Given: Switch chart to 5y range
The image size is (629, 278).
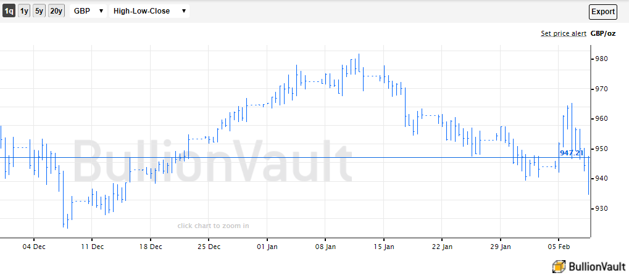Looking at the screenshot, I should [x=39, y=11].
